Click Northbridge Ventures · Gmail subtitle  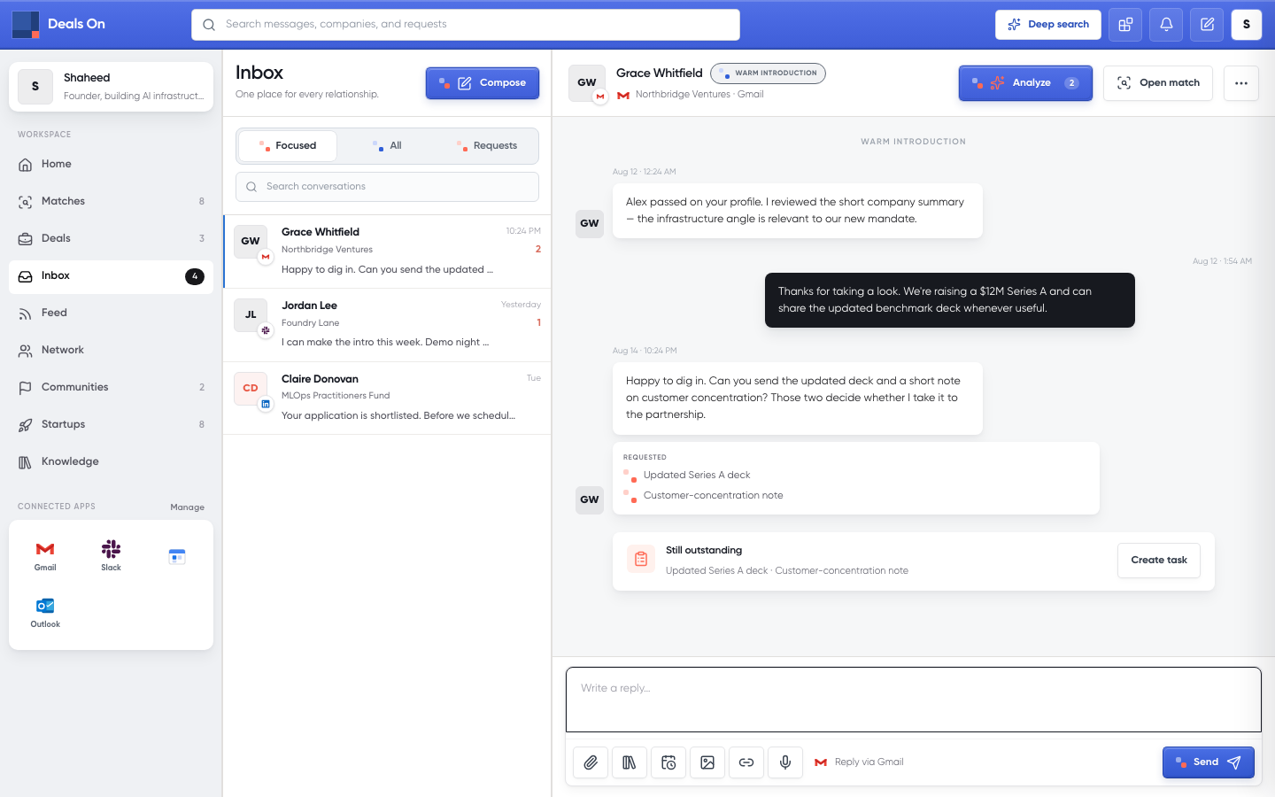[699, 95]
